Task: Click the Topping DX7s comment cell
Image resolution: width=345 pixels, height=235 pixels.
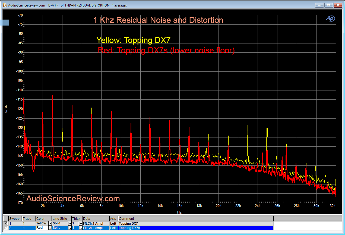Action: click(x=196, y=228)
